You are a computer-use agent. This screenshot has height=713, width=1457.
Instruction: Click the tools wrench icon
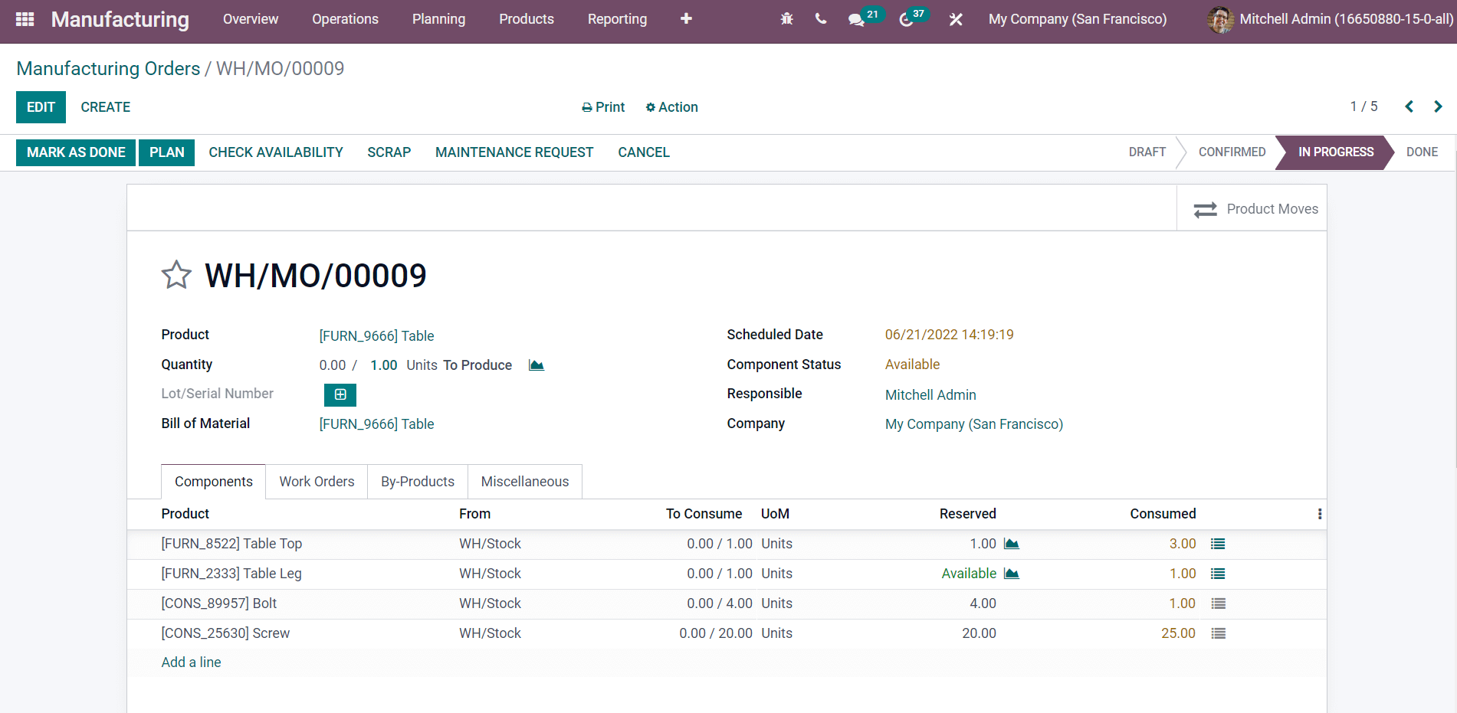tap(956, 19)
